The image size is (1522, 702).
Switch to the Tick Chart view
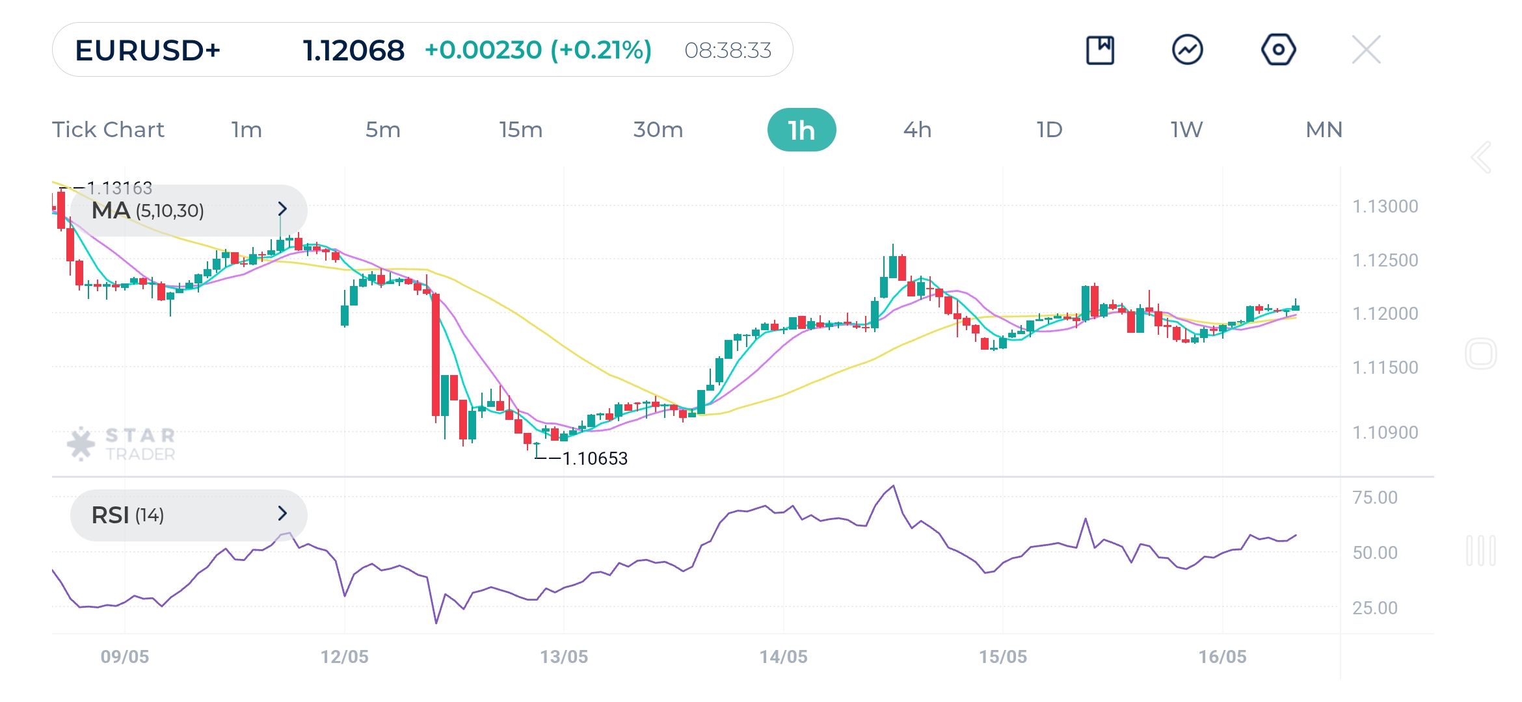[x=108, y=129]
